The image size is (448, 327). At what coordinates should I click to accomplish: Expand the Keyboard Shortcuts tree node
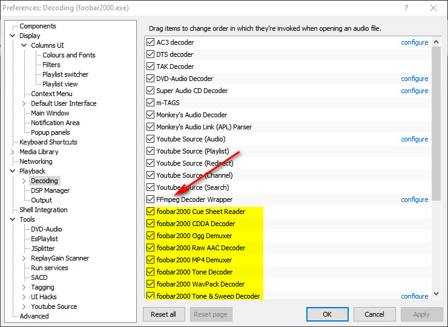(13, 142)
